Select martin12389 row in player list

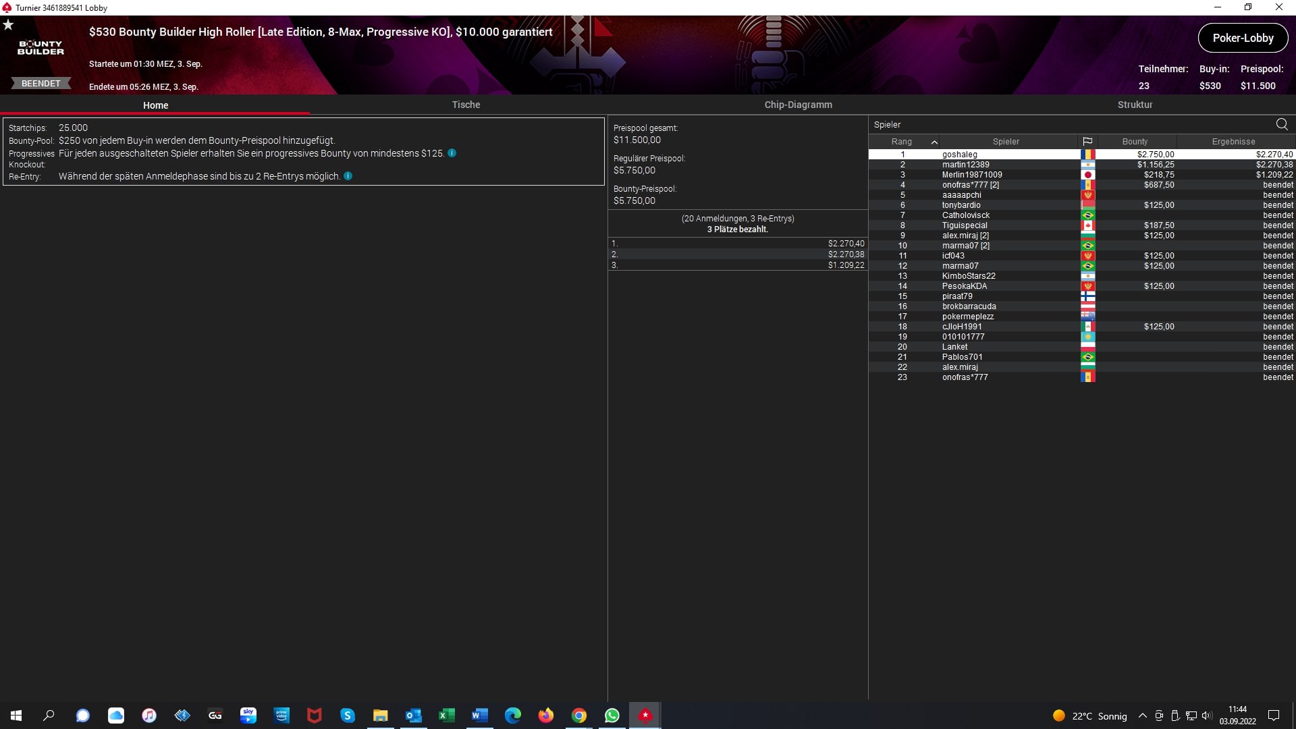[965, 165]
